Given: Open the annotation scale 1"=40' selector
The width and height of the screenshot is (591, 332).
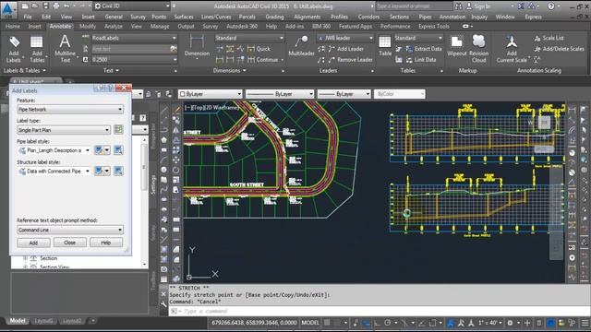Looking at the screenshot, I should pos(489,323).
